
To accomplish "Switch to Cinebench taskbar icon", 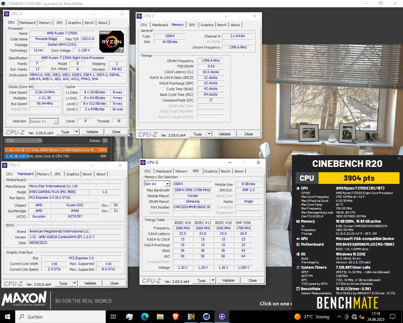I will [206, 317].
